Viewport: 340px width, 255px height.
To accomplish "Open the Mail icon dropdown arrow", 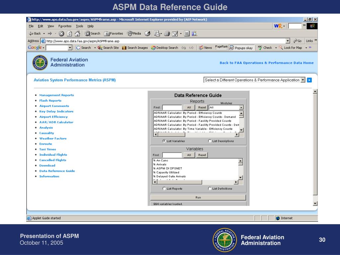I will (161, 34).
